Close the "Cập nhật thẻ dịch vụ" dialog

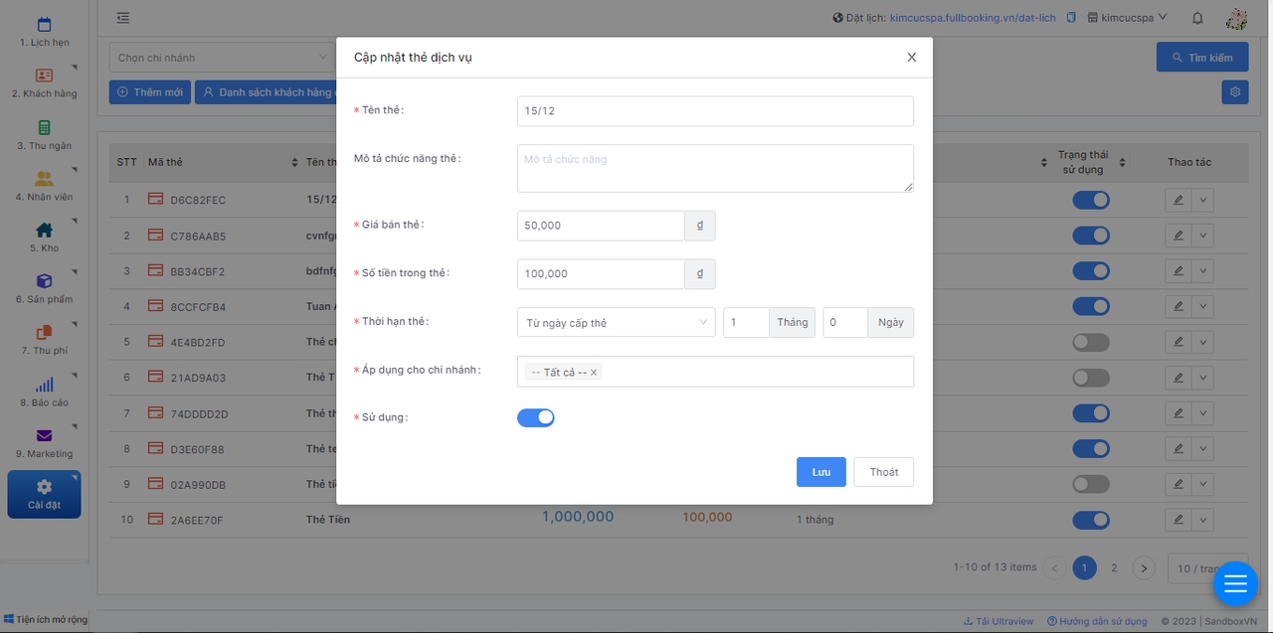(x=911, y=58)
